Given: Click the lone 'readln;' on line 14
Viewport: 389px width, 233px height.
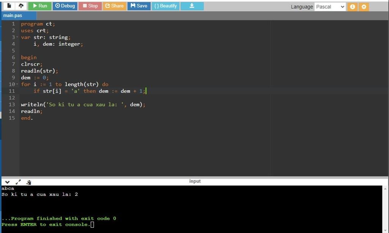Looking at the screenshot, I should [x=32, y=111].
